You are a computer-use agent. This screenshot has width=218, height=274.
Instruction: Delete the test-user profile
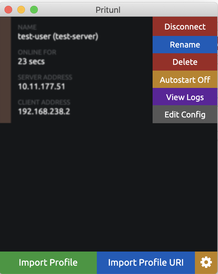(185, 62)
